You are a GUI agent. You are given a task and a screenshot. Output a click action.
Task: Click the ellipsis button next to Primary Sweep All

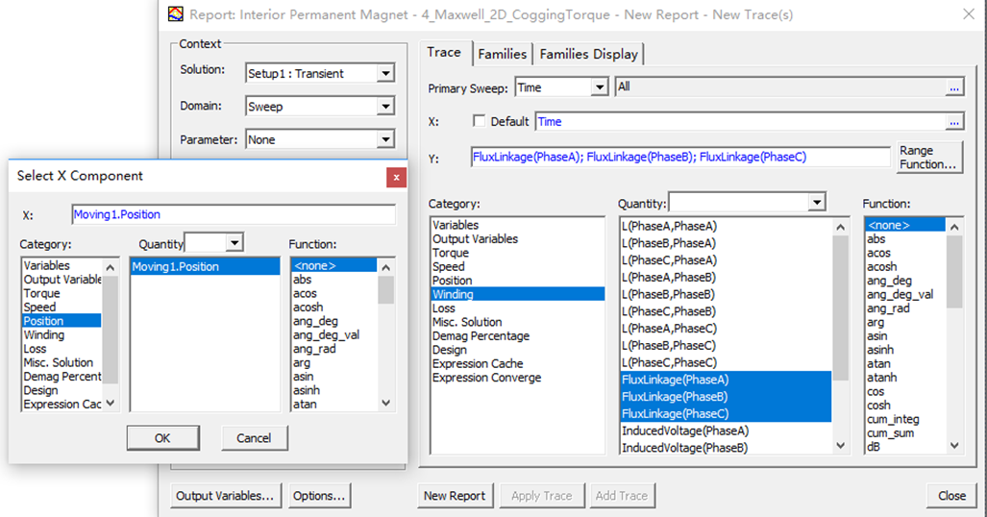[x=954, y=87]
